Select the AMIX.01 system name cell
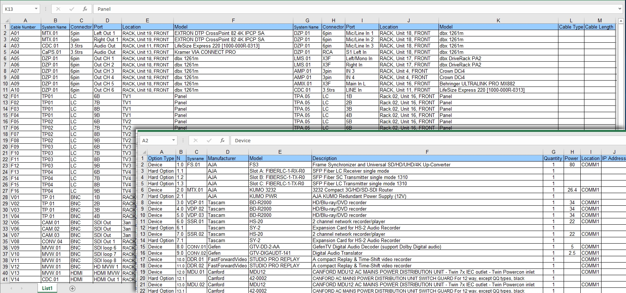The height and width of the screenshot is (293, 626). 307,84
